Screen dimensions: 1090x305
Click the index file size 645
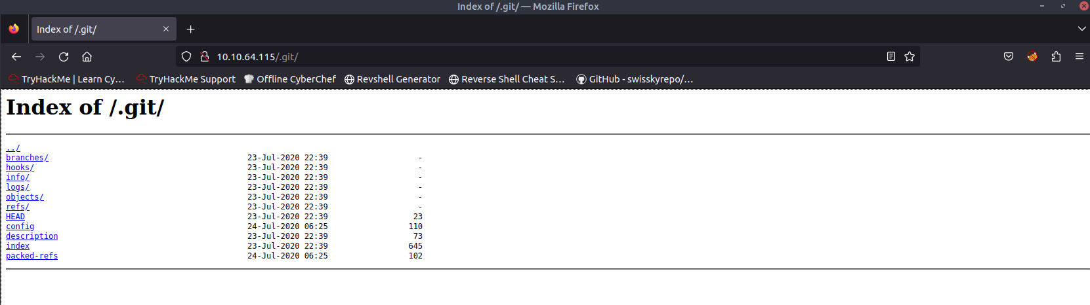(415, 246)
